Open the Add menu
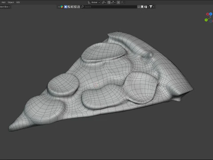 pos(4,2)
